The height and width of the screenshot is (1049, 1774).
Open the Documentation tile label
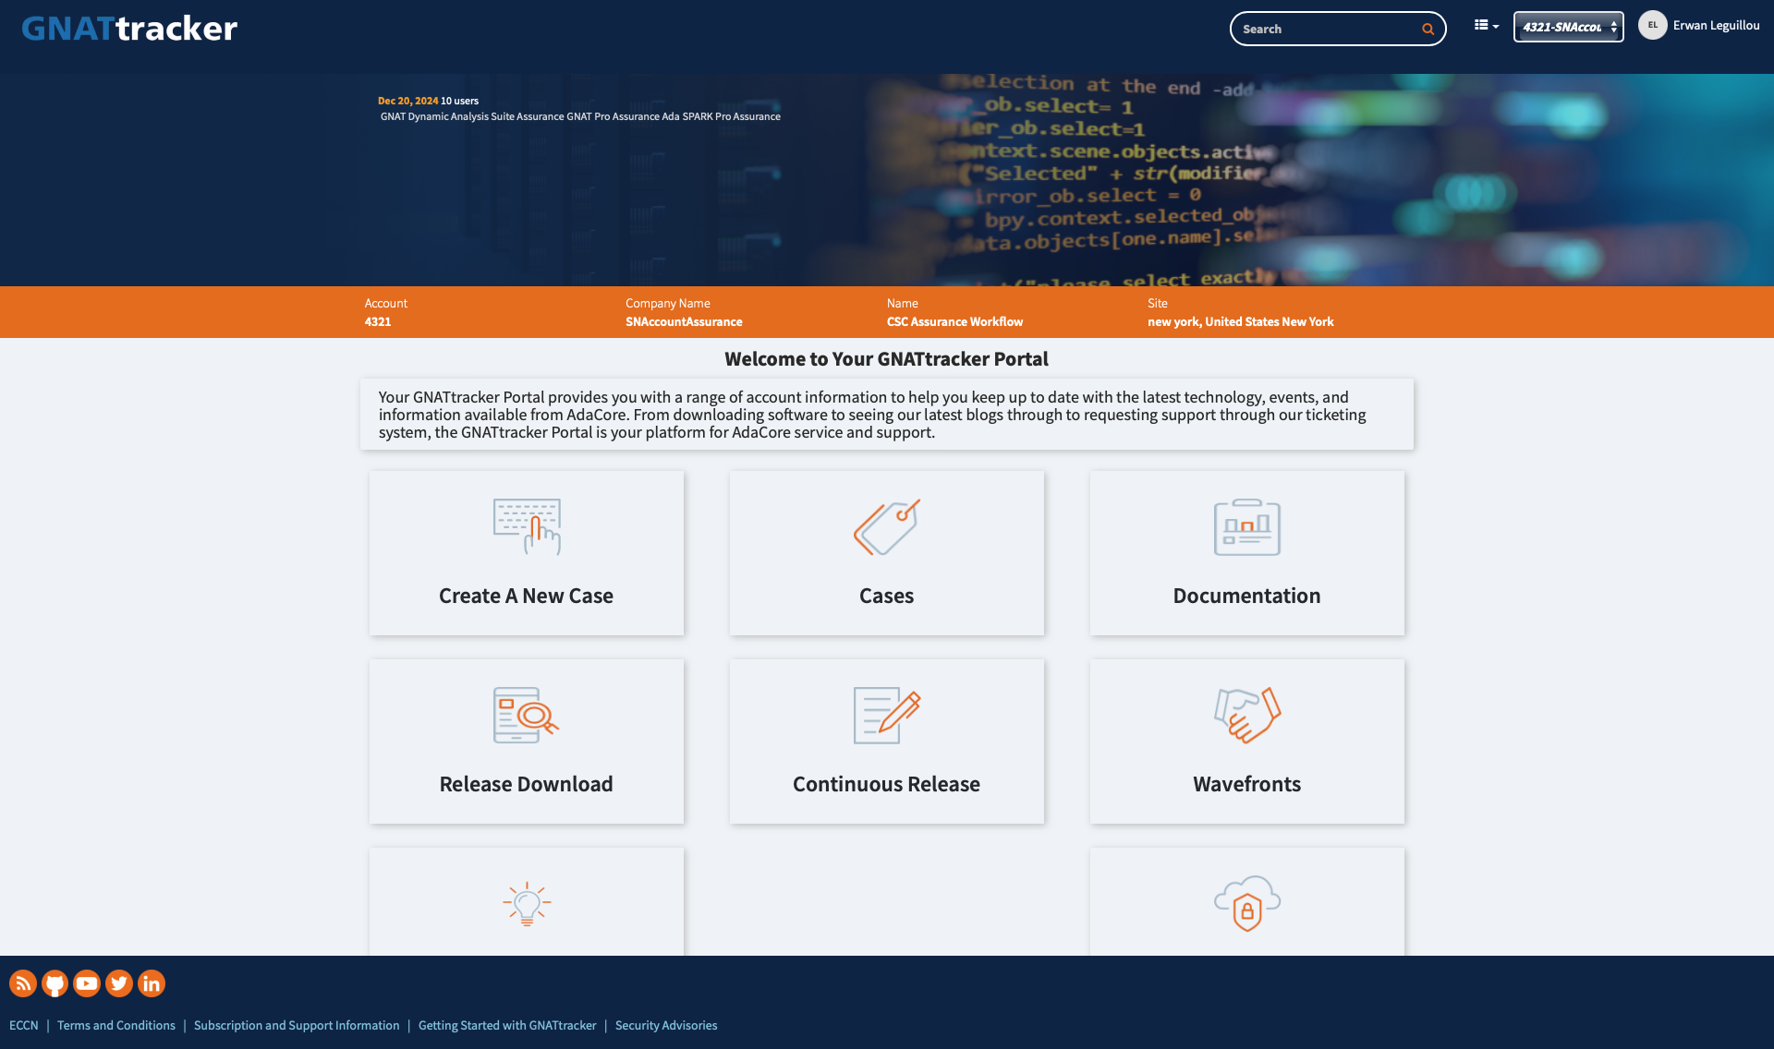(1246, 596)
